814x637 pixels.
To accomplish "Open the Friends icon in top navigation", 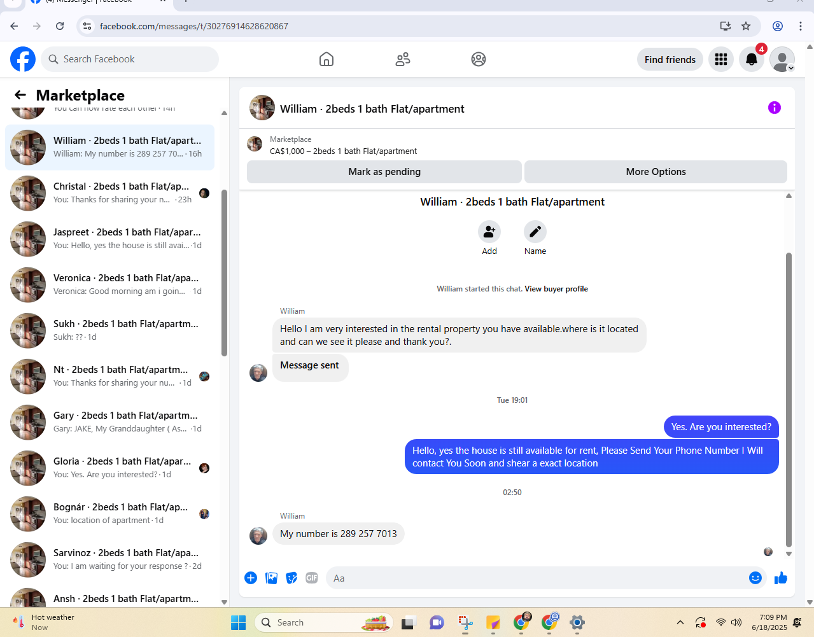I will [403, 59].
